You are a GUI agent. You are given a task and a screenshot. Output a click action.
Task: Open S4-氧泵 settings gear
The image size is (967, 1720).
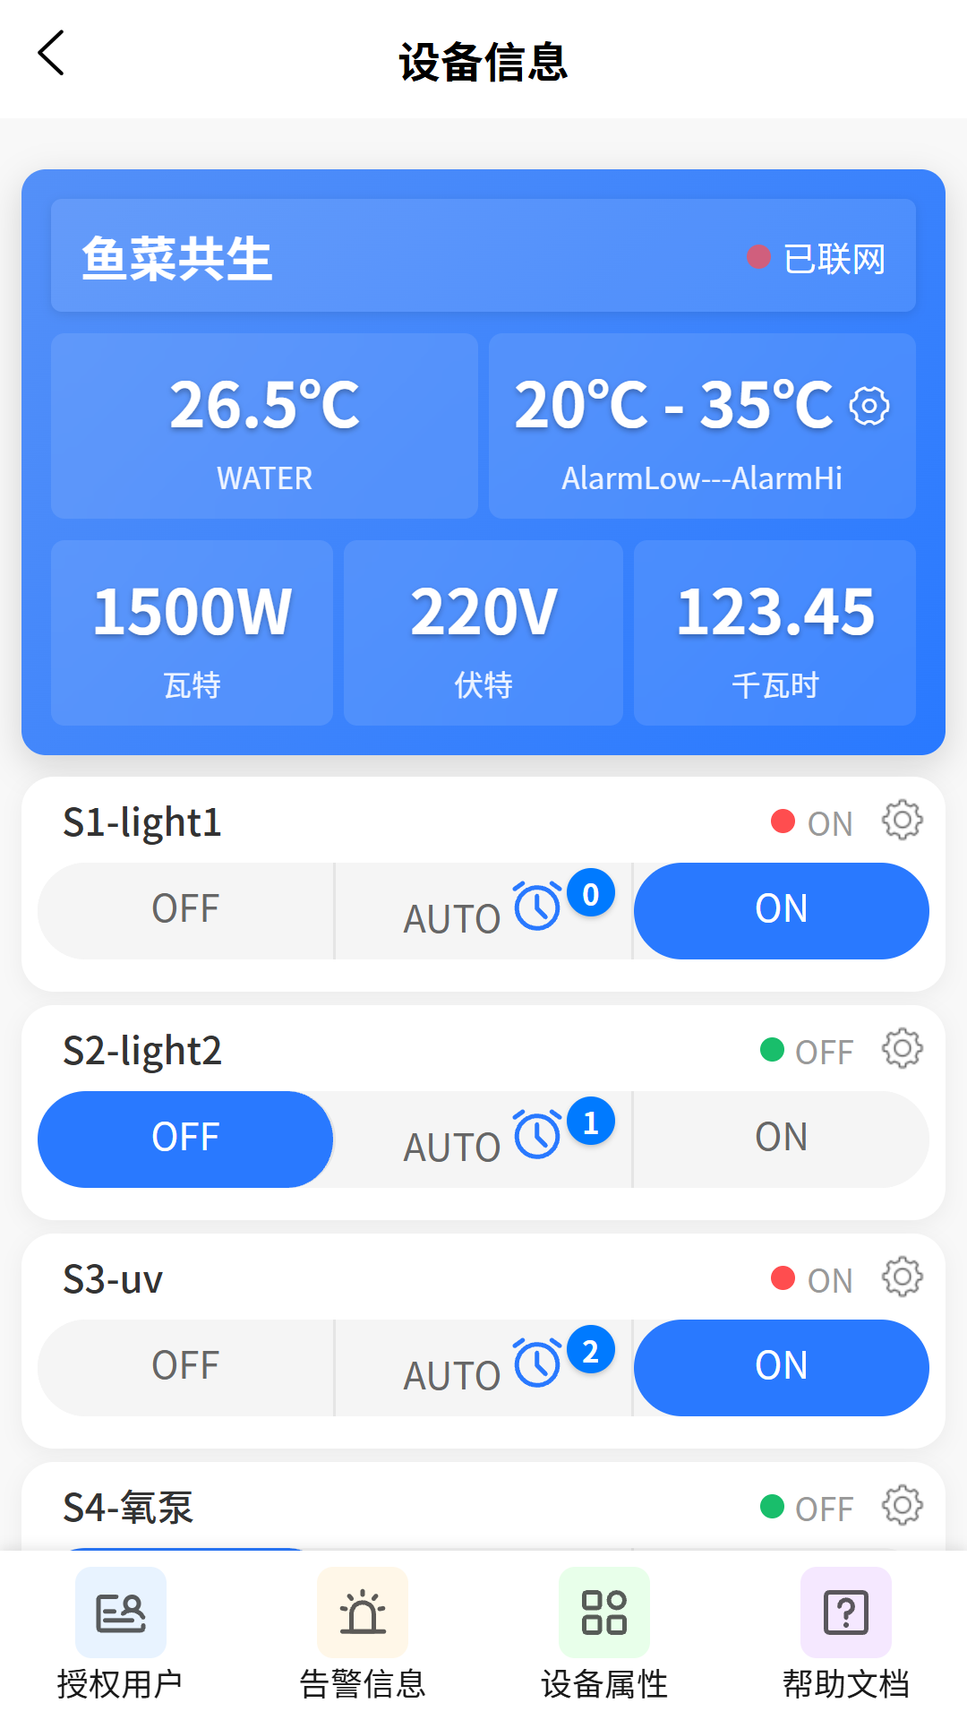click(902, 1505)
